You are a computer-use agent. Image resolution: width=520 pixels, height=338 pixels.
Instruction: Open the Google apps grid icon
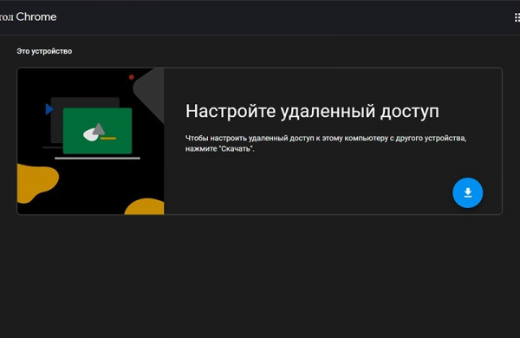[517, 17]
